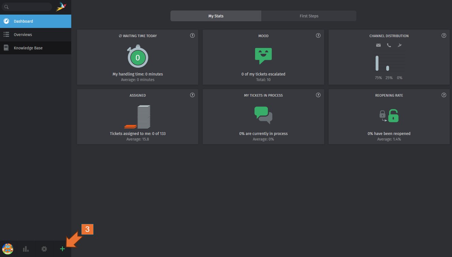The height and width of the screenshot is (257, 452).
Task: Click the email channel distribution bar
Action: 377,63
